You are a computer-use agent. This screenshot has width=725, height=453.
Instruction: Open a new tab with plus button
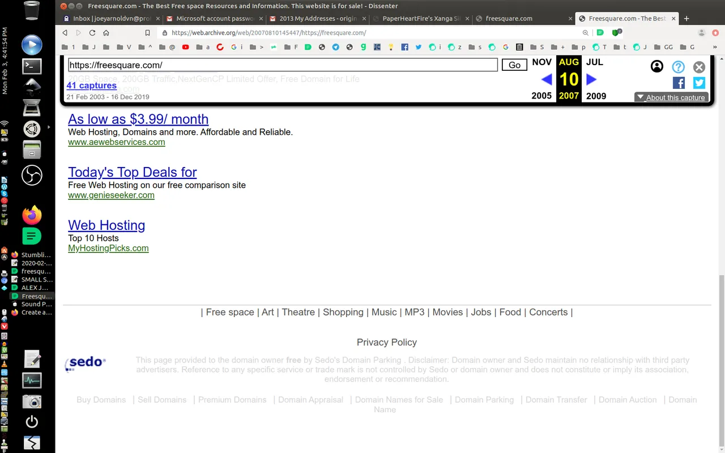click(x=686, y=18)
